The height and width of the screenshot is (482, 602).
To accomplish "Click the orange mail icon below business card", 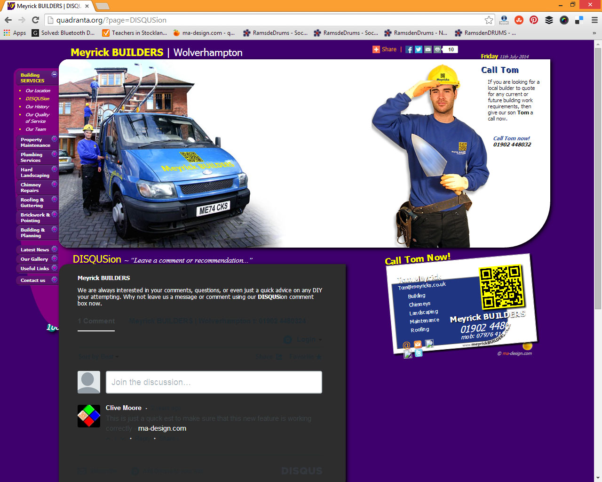I will (418, 344).
